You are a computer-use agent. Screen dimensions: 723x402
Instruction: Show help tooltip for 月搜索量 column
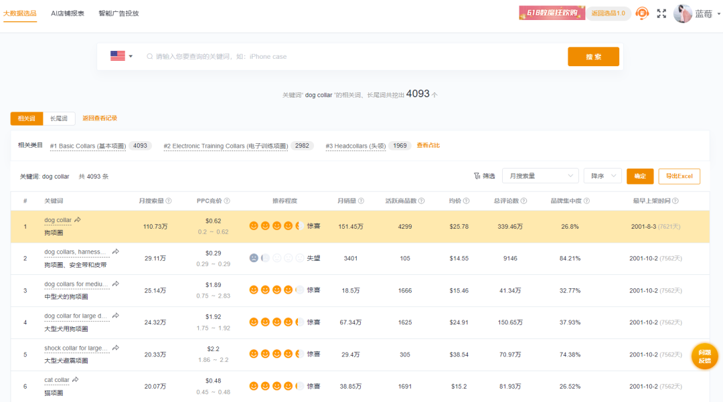click(x=169, y=201)
